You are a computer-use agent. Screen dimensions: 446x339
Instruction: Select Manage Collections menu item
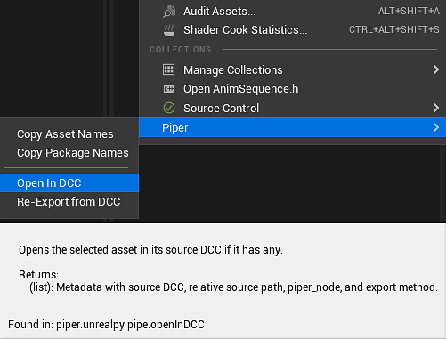coord(292,70)
